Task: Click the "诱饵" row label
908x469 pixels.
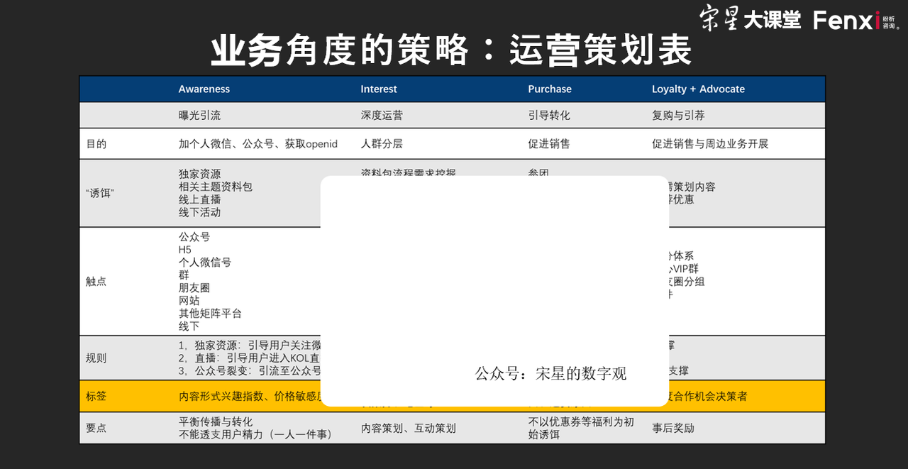Action: tap(99, 193)
